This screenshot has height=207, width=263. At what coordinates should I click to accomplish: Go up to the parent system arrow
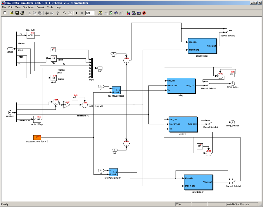point(57,13)
